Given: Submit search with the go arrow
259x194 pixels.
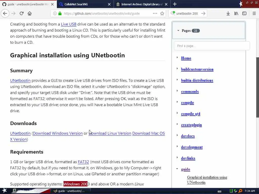Looking at the screenshot, I should pyautogui.click(x=203, y=14).
